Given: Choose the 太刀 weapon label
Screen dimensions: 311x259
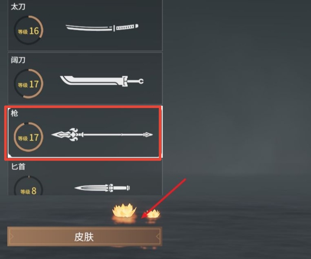Looking at the screenshot, I should click(x=18, y=7).
